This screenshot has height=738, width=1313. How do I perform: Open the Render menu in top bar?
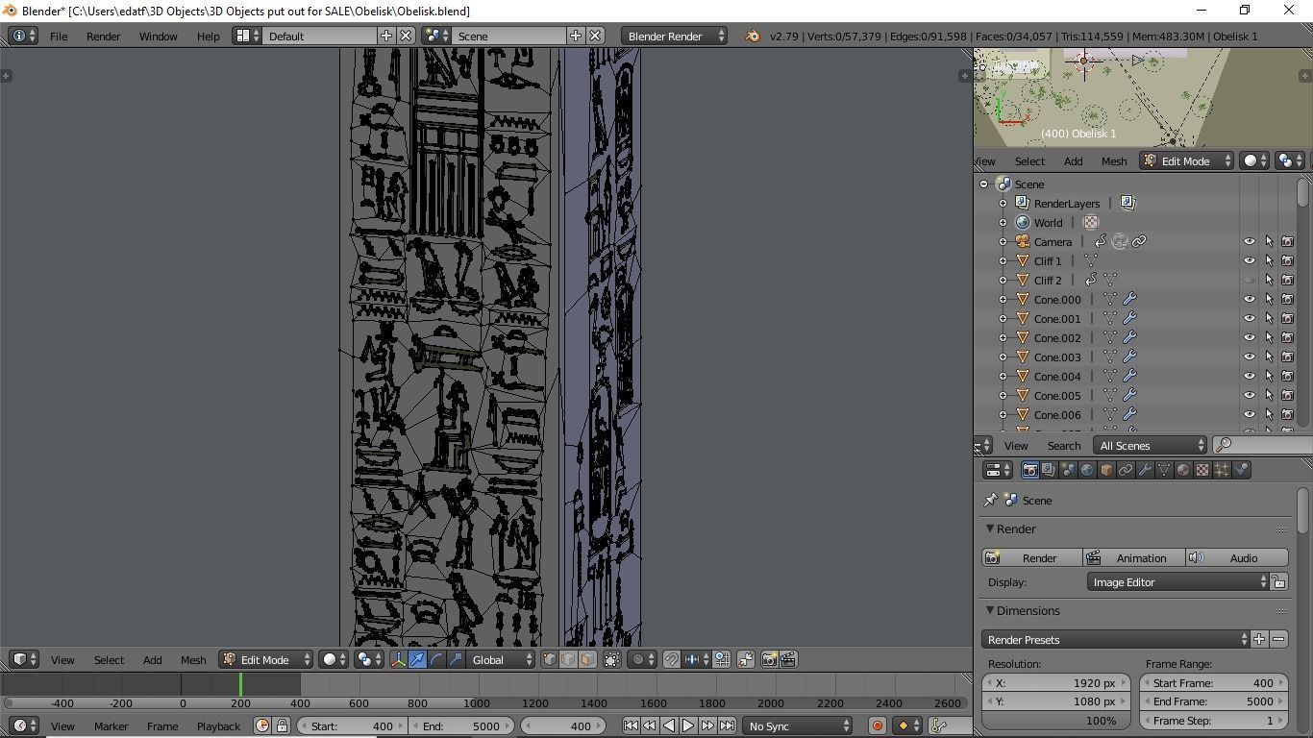(103, 36)
